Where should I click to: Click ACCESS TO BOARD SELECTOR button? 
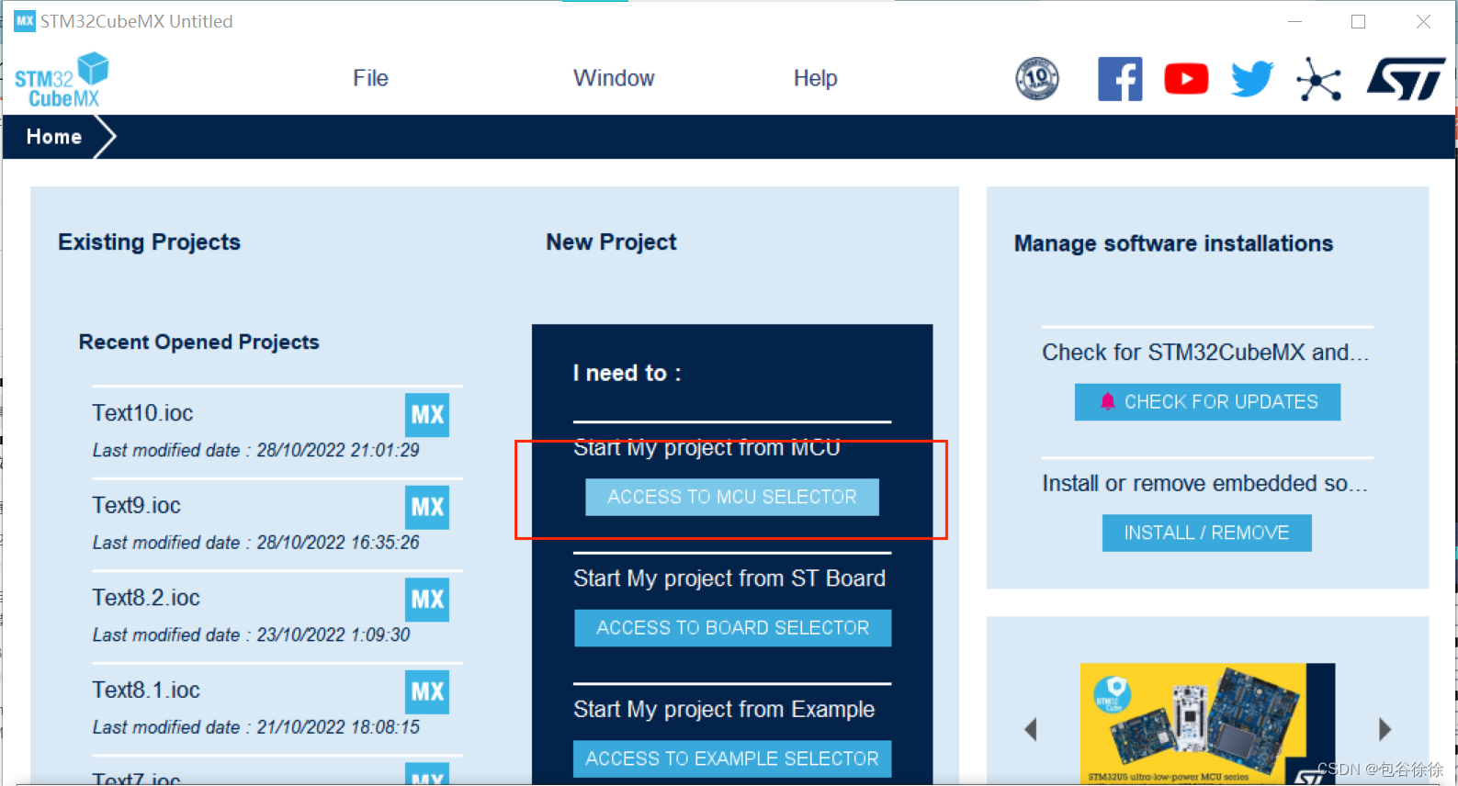(x=732, y=628)
